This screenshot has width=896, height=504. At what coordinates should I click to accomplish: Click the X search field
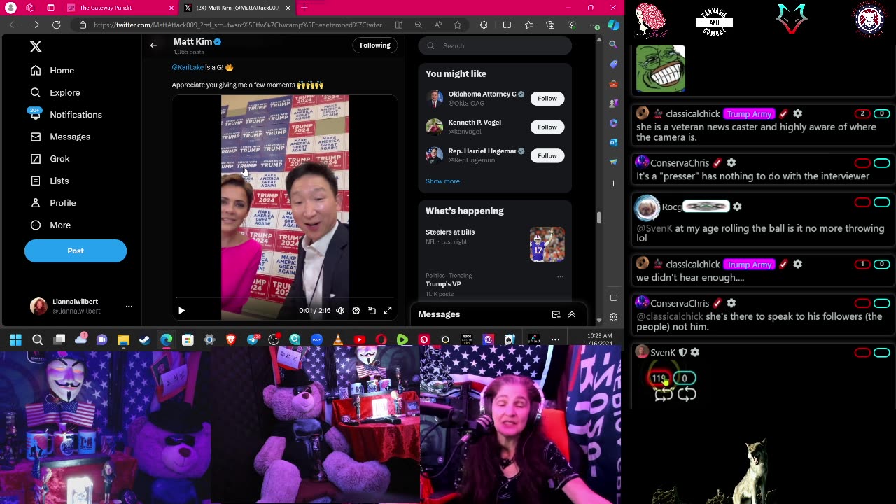pos(495,46)
